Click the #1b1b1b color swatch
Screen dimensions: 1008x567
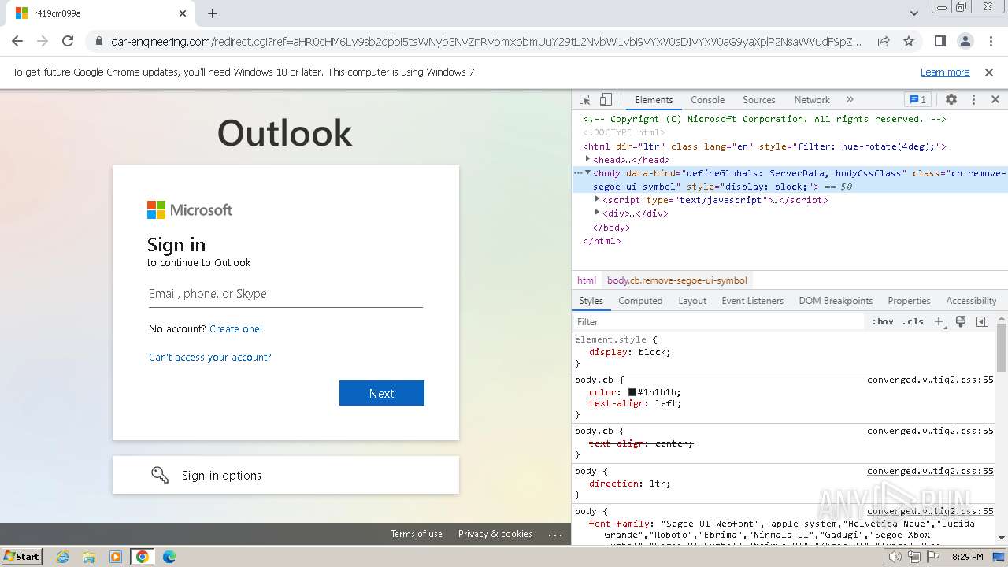pyautogui.click(x=632, y=392)
